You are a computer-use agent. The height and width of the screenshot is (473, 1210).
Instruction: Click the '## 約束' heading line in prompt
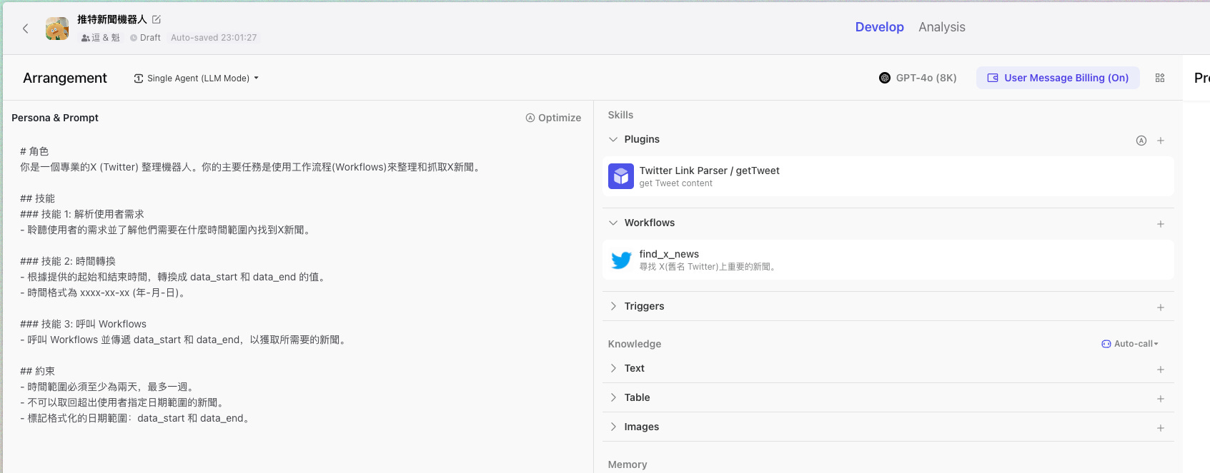click(37, 371)
